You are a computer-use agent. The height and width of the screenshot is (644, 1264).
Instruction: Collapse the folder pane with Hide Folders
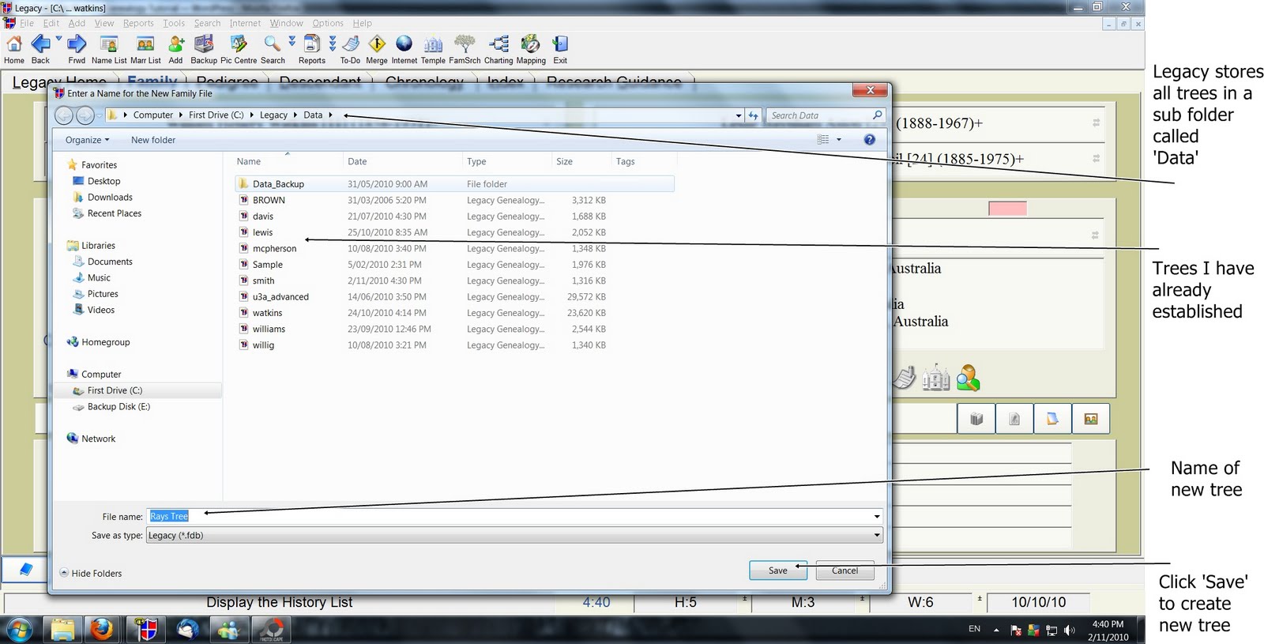tap(91, 574)
